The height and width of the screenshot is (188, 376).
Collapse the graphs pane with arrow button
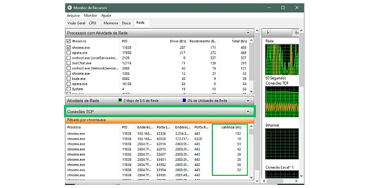pos(268,33)
